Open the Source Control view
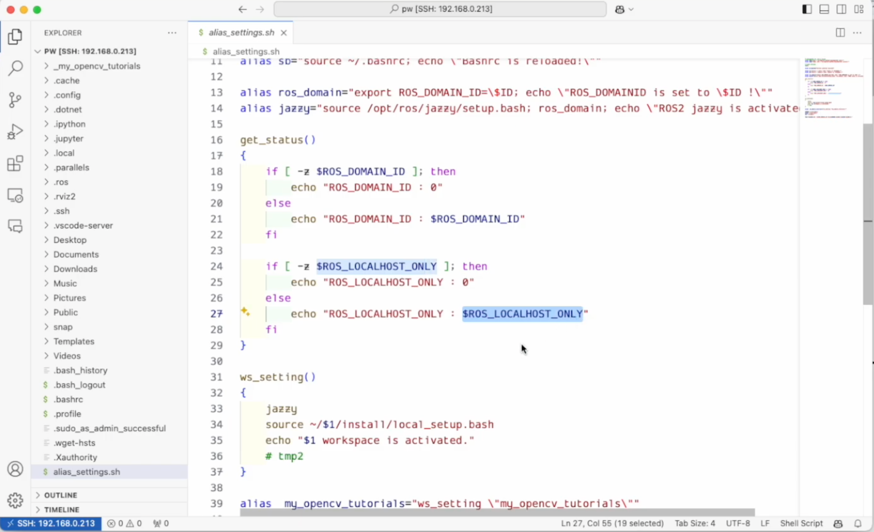Screen dimensions: 874x532 pos(15,100)
